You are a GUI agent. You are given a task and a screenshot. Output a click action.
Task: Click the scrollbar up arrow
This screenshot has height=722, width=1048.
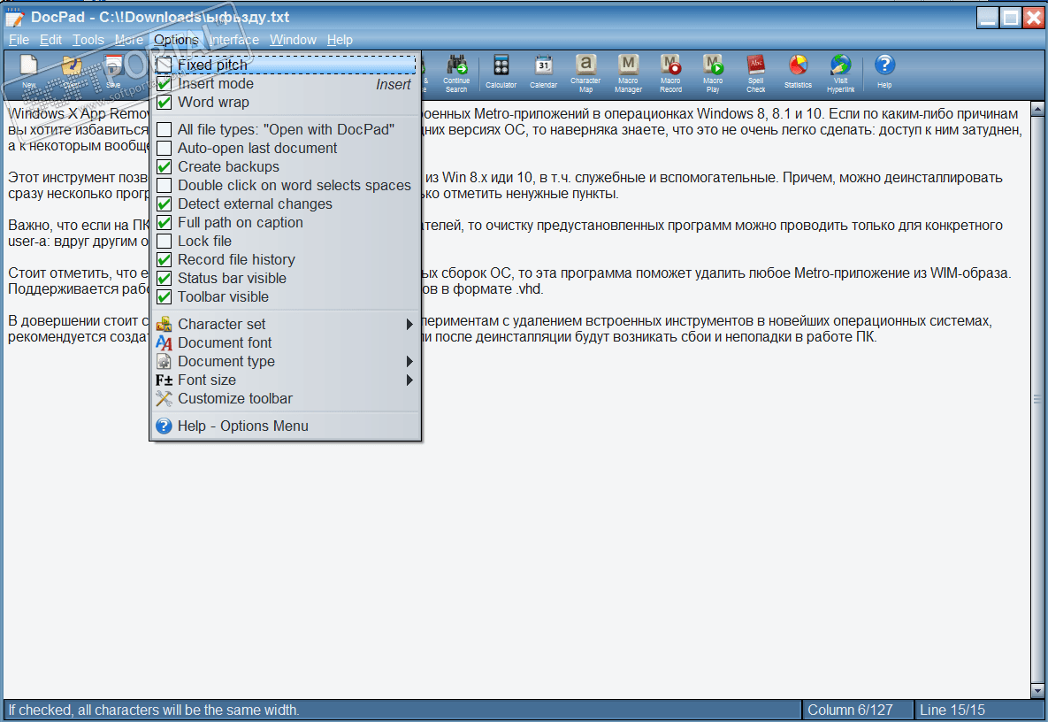(x=1037, y=108)
